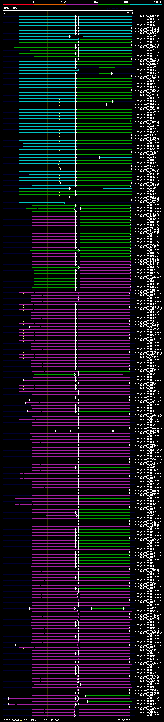Select hit label UniRef100_B8LKD6

(x=147, y=33)
